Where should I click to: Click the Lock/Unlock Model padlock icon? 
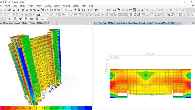coord(15,10)
